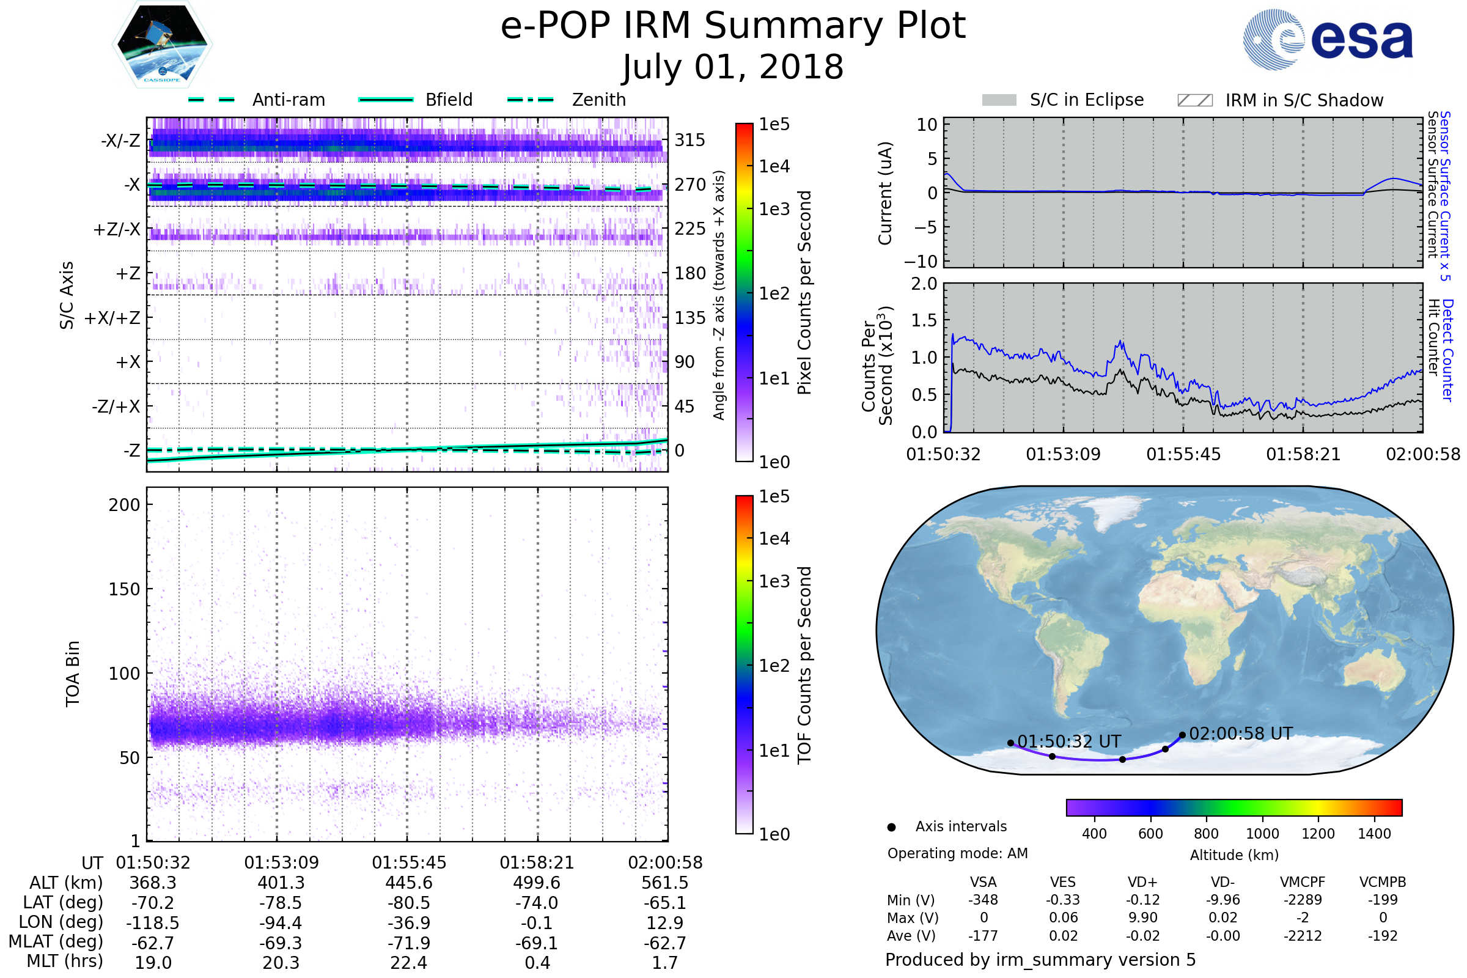Click the IRM in S/C Shadow hatched patch
The width and height of the screenshot is (1467, 978).
[1194, 100]
